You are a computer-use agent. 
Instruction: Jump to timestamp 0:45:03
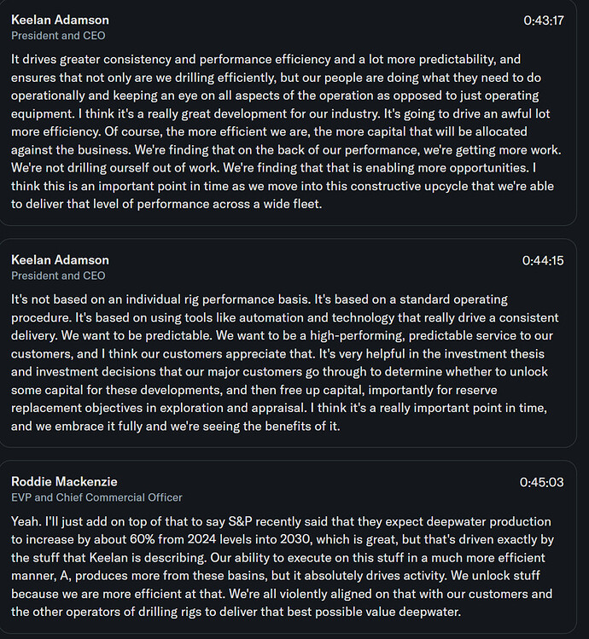[x=541, y=482]
